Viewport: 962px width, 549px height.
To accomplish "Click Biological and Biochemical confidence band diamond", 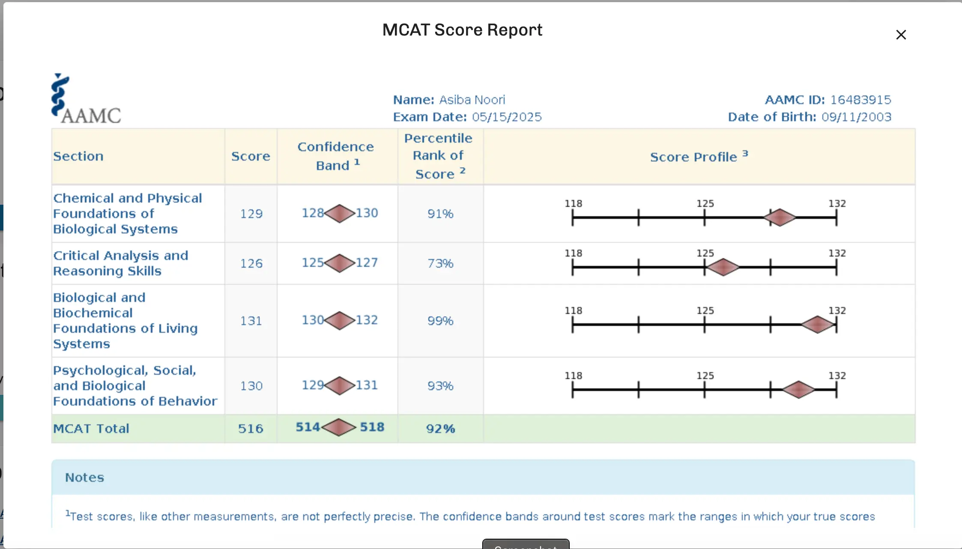I will [x=339, y=320].
